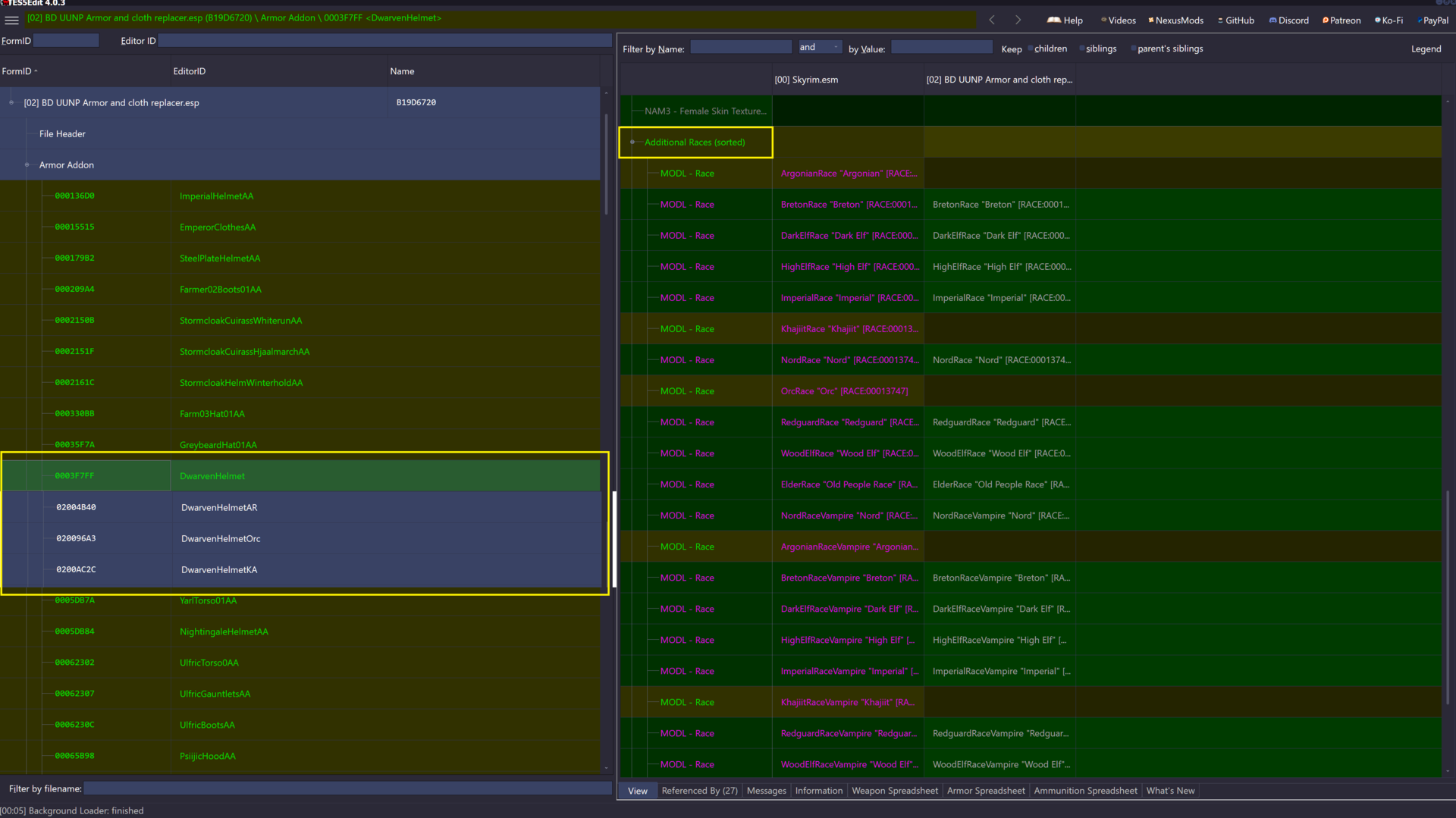
Task: Open the Videos link
Action: 1119,20
